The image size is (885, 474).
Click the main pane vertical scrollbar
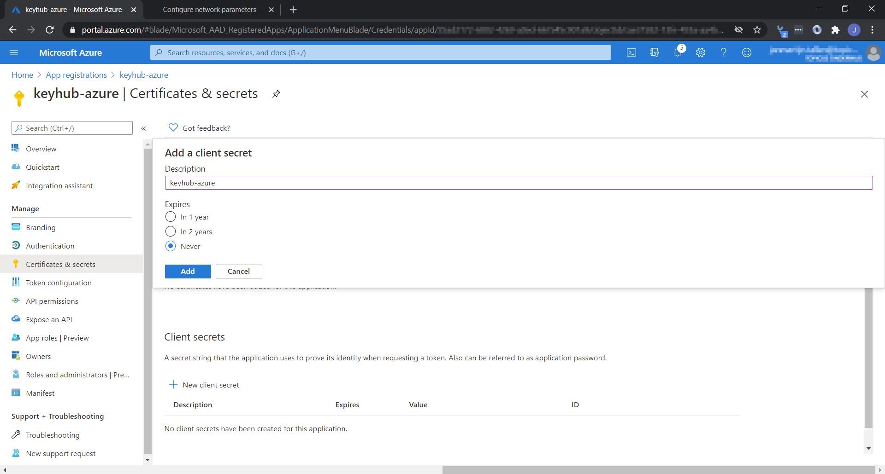click(868, 359)
